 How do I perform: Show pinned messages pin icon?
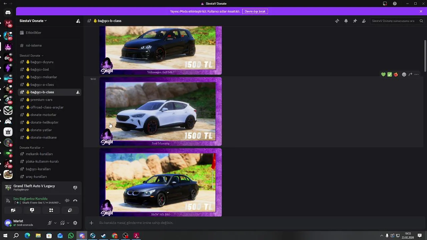(x=355, y=21)
